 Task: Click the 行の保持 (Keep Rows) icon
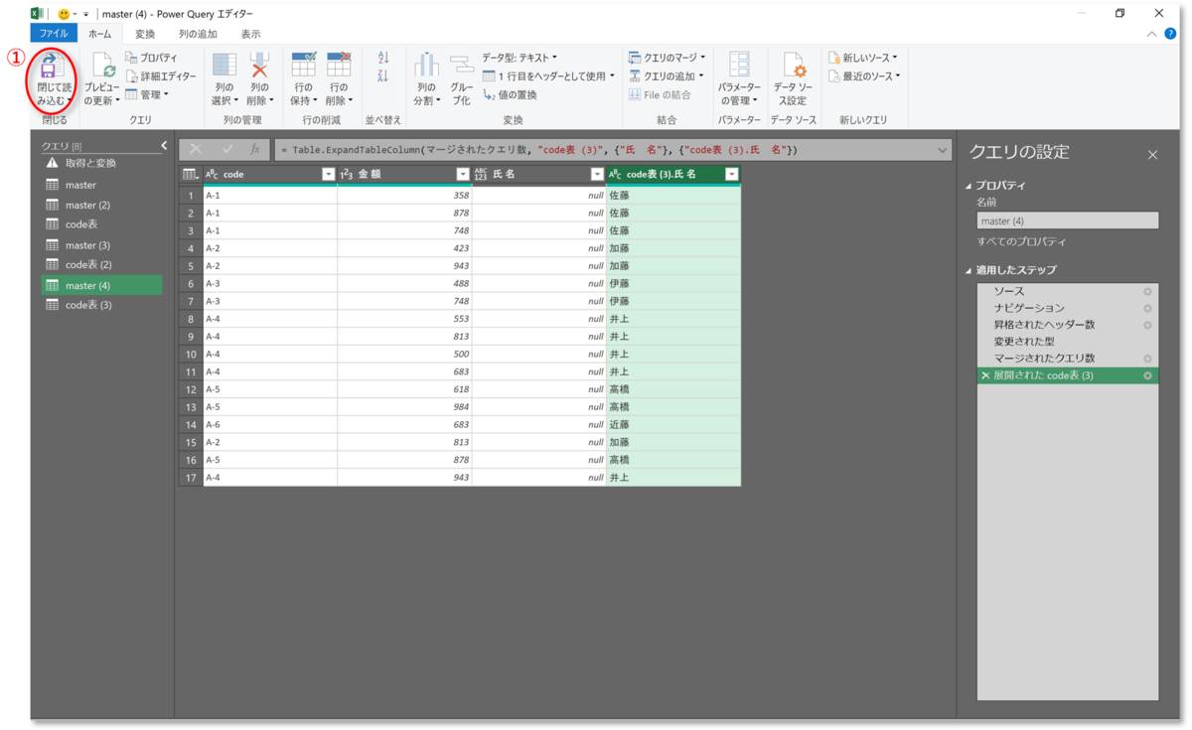304,79
